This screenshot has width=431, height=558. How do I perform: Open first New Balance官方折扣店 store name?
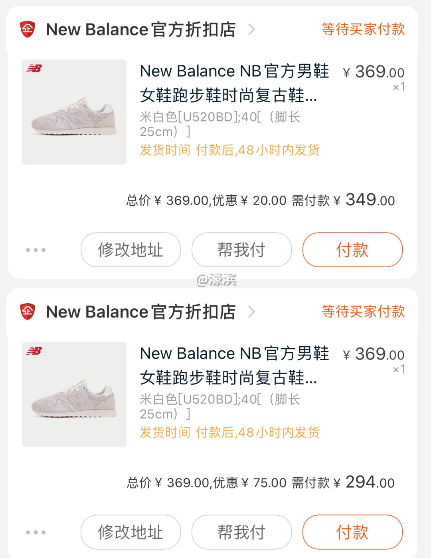(141, 30)
